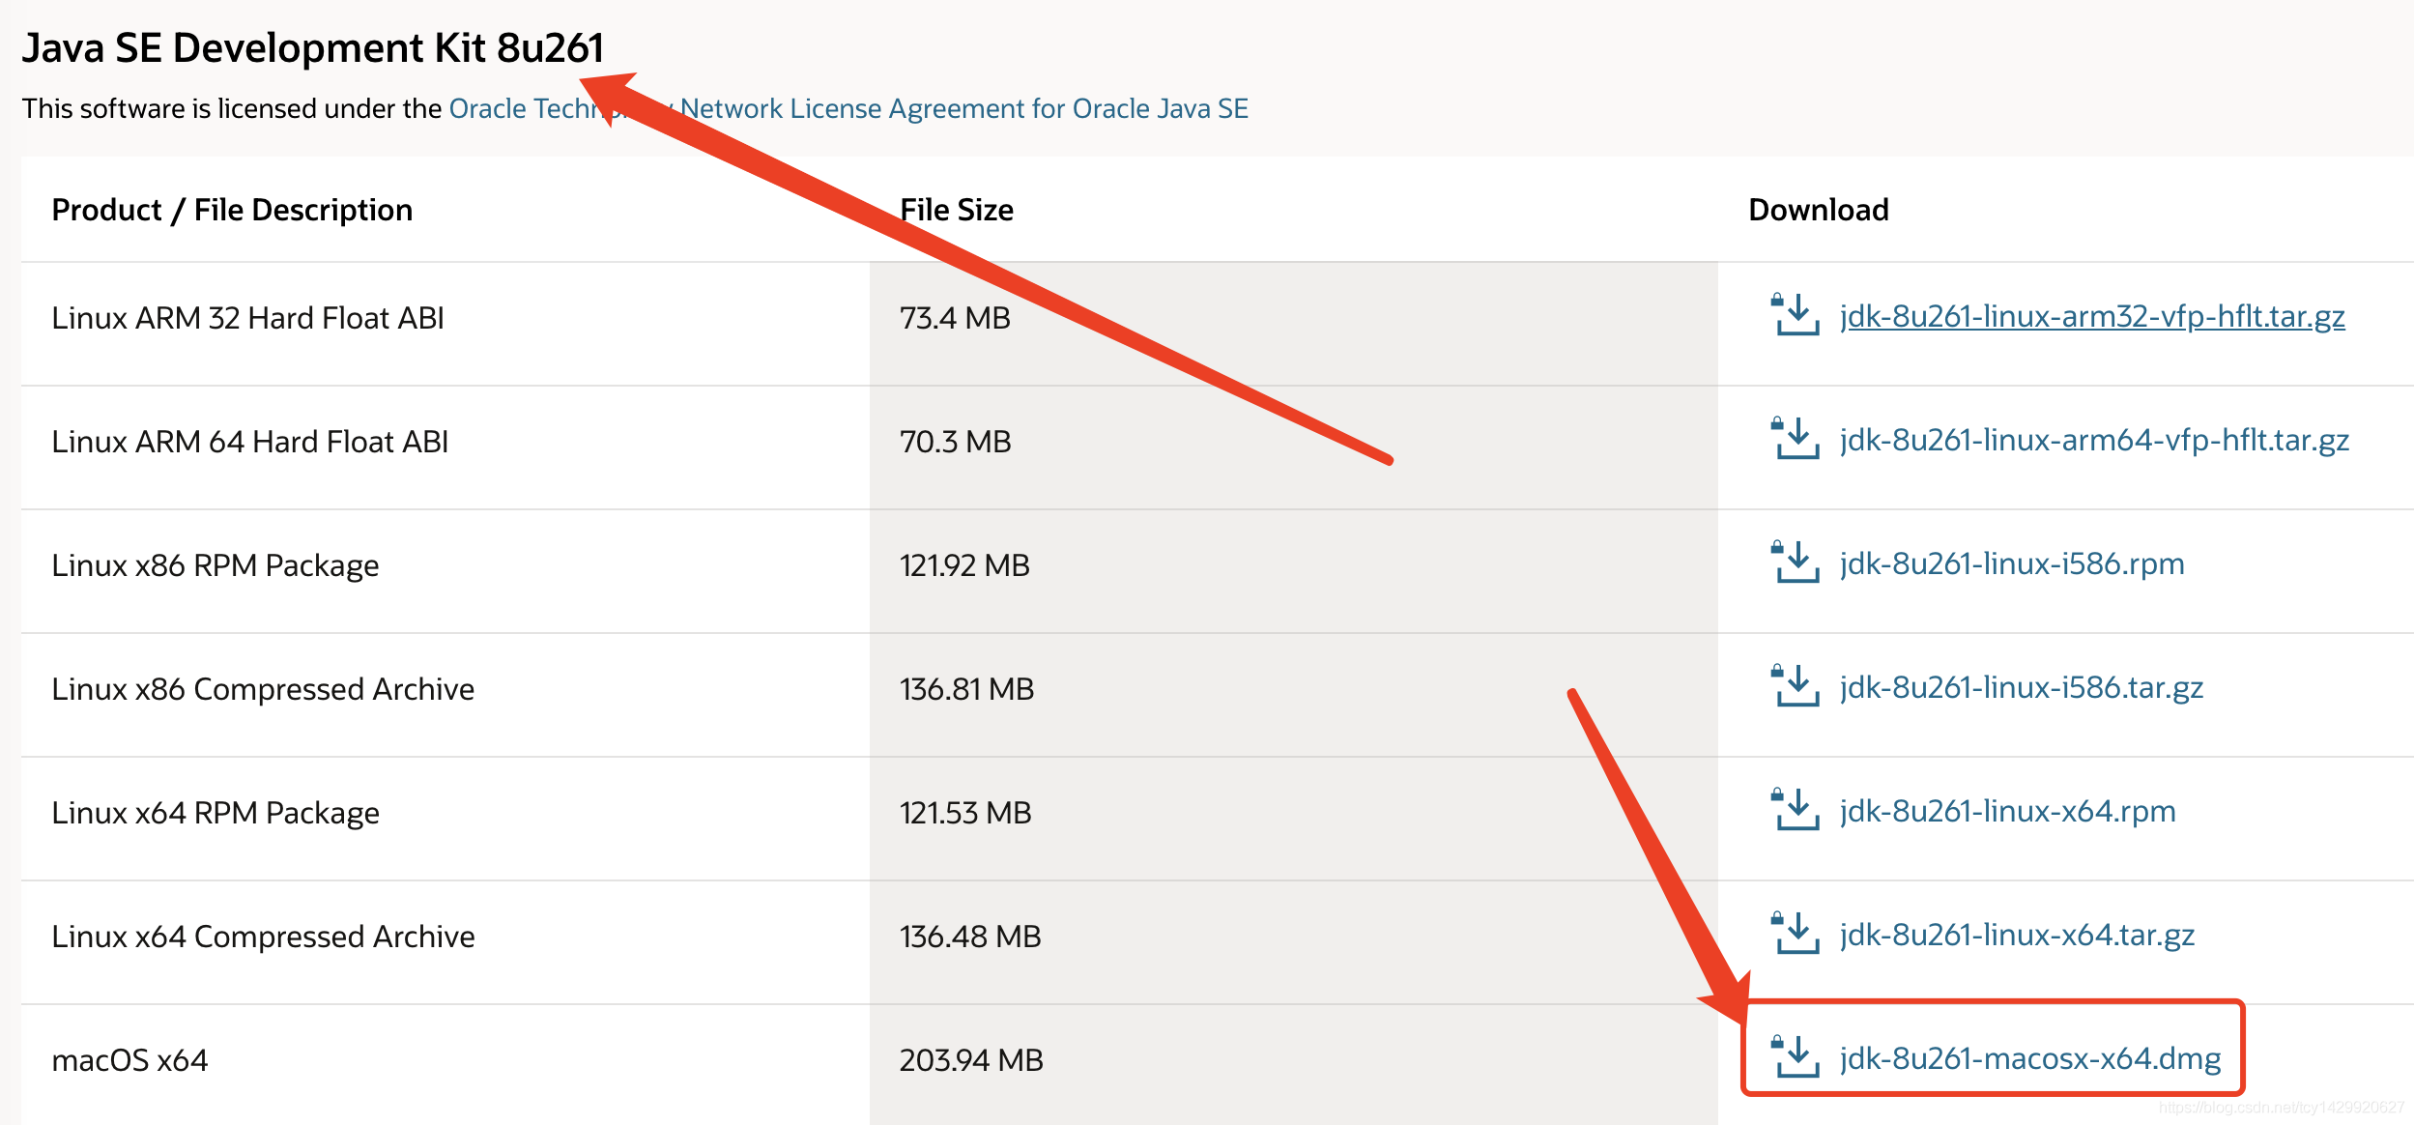Download the jdk-8u261-linux-x64.tar.gz link
Screen dimensions: 2414x1125
[x=2017, y=936]
